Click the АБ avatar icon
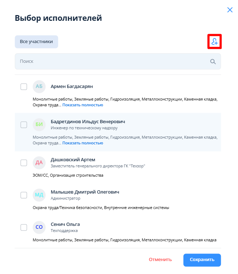The width and height of the screenshot is (238, 274). tap(39, 87)
